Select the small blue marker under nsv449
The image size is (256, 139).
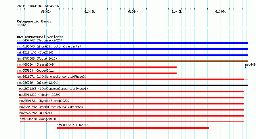point(246,67)
